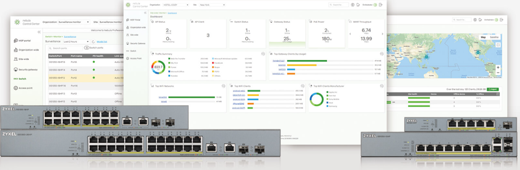Click Security gateway icon in left window sidebar

point(16,69)
